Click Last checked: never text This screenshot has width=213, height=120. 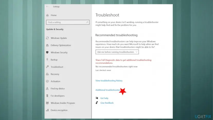pos(103,70)
